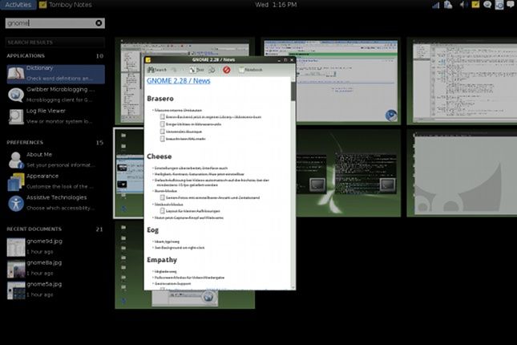Launch Dictionary from application results

coord(55,73)
